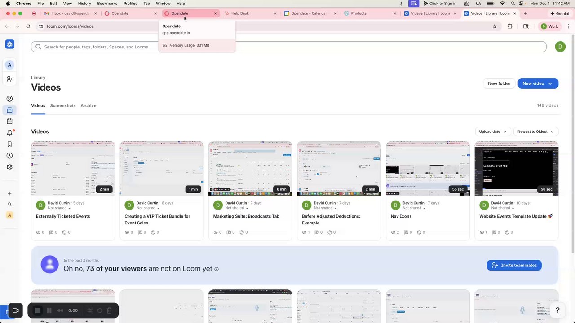Expand New video dropdown arrow

550,83
